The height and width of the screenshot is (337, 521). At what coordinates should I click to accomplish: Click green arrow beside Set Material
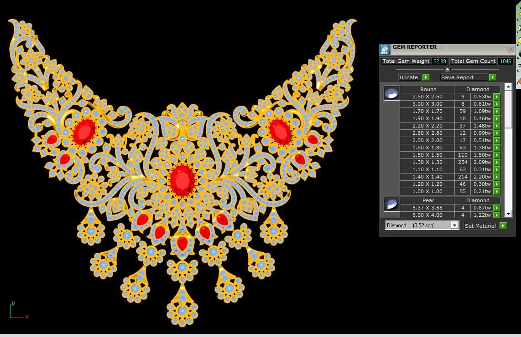tap(503, 226)
